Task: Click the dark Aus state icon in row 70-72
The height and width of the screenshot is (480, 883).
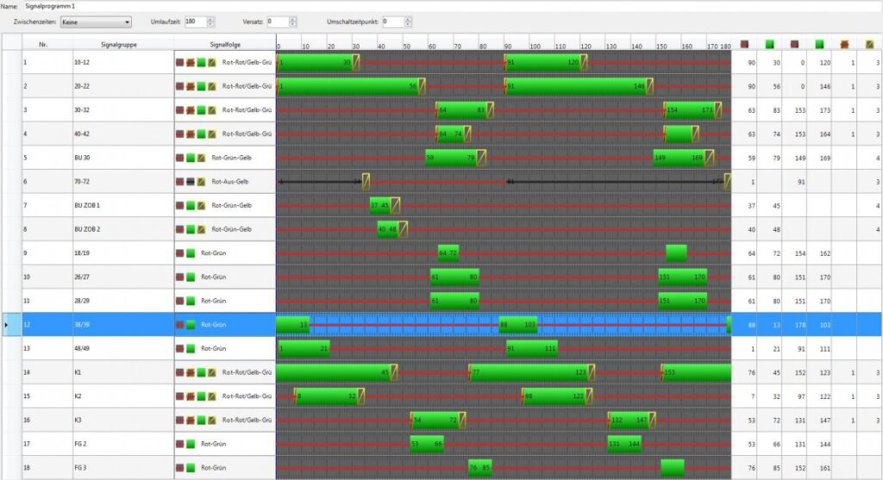Action: (x=191, y=182)
